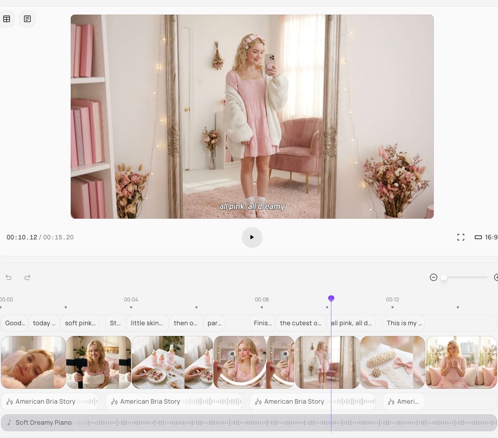Undo the last edit

click(9, 277)
